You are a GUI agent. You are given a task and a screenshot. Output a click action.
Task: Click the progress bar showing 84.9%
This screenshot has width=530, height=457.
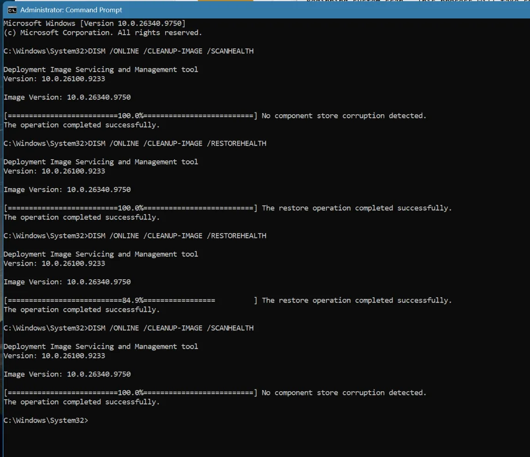pyautogui.click(x=130, y=300)
